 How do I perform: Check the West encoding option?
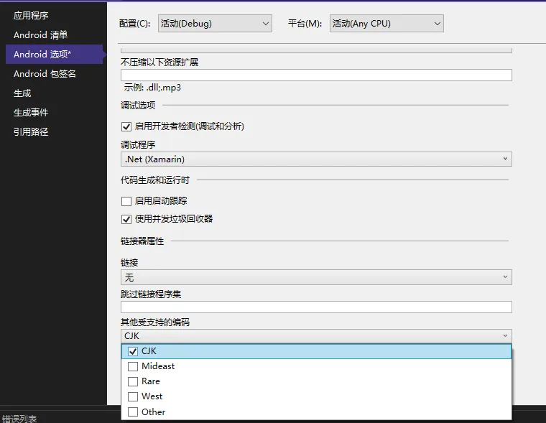(x=133, y=396)
